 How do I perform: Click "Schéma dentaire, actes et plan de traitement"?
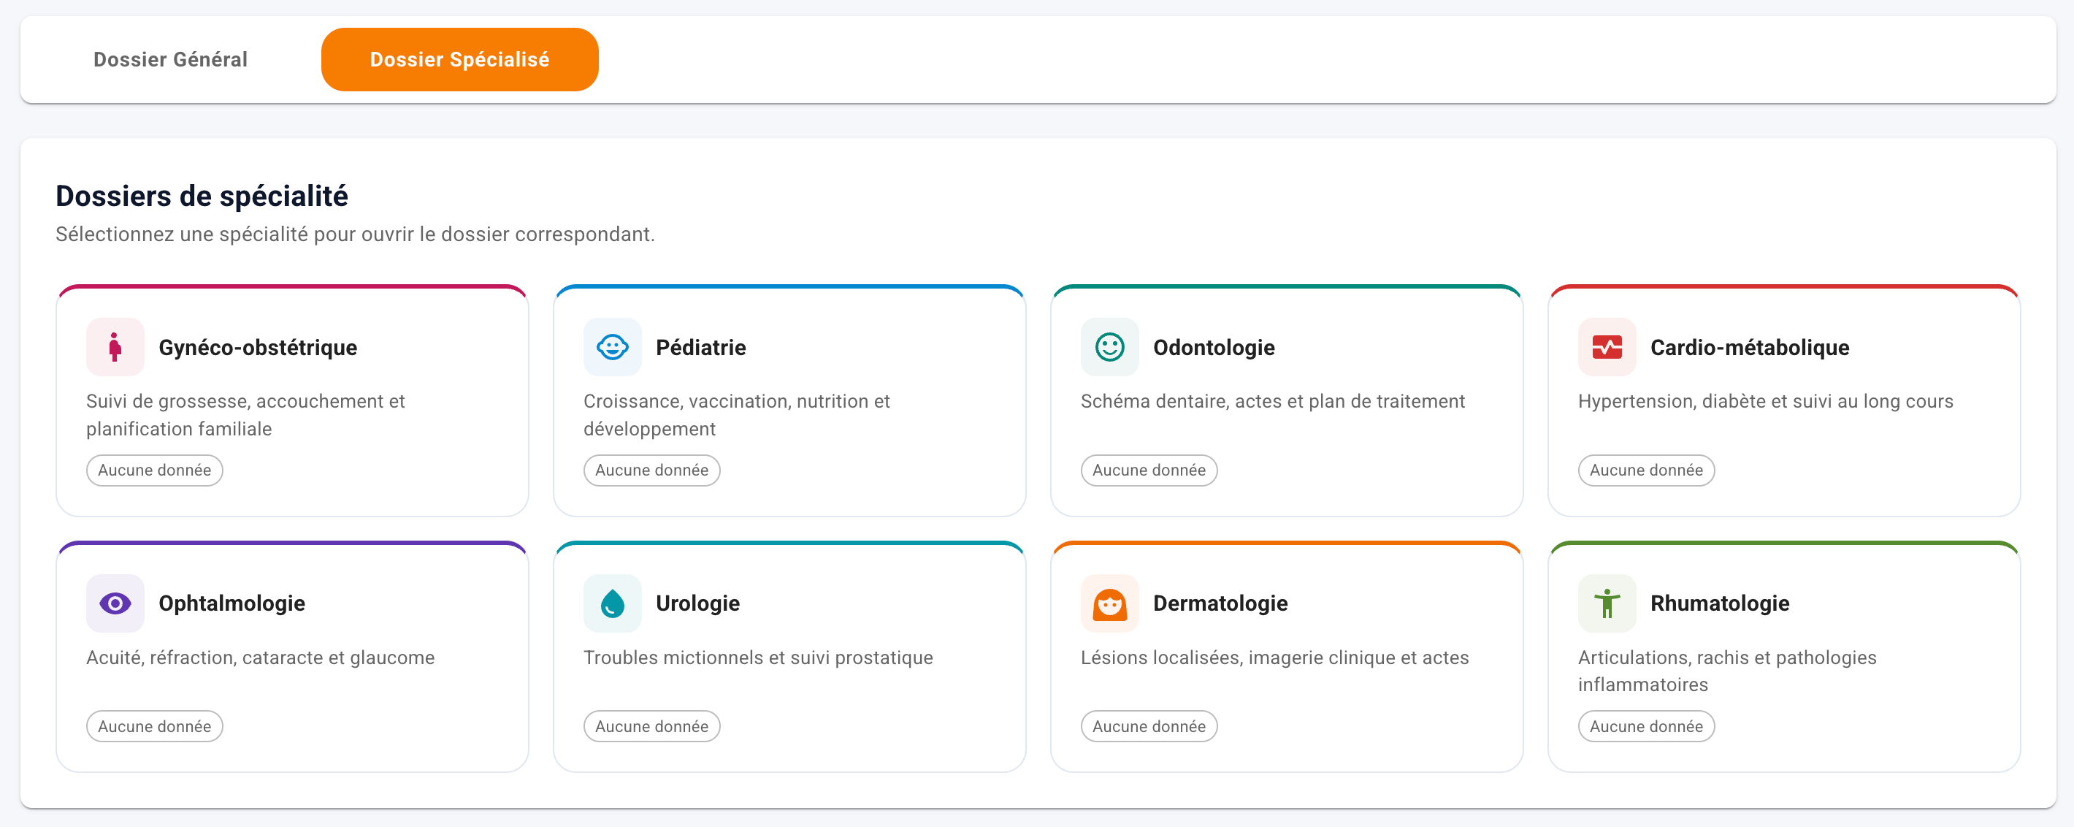pos(1272,401)
